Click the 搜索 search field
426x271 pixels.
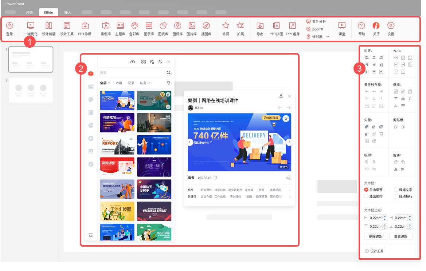click(132, 73)
